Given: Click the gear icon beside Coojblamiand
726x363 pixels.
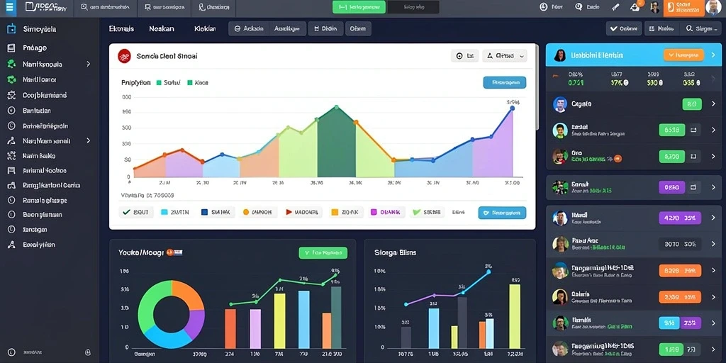Looking at the screenshot, I should click(x=11, y=95).
